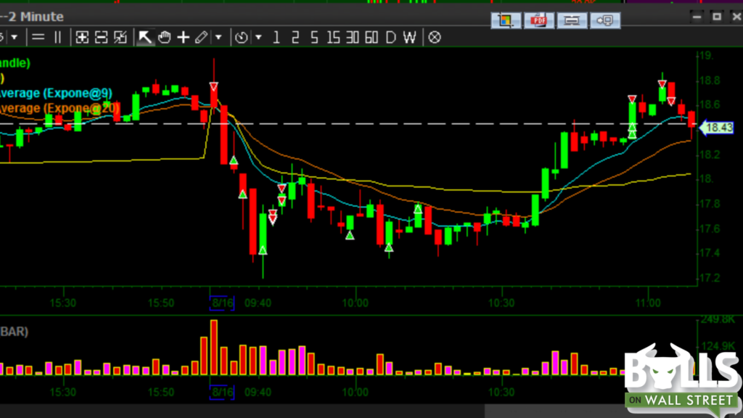The height and width of the screenshot is (418, 743).
Task: Toggle the disabled-cross chart overlay icon
Action: [x=433, y=37]
